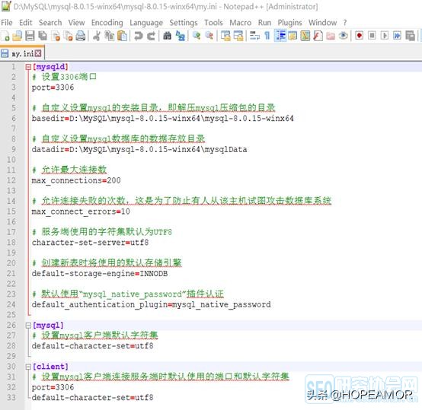Open the View menu
Viewport: 422px width, 410px height.
click(x=76, y=23)
